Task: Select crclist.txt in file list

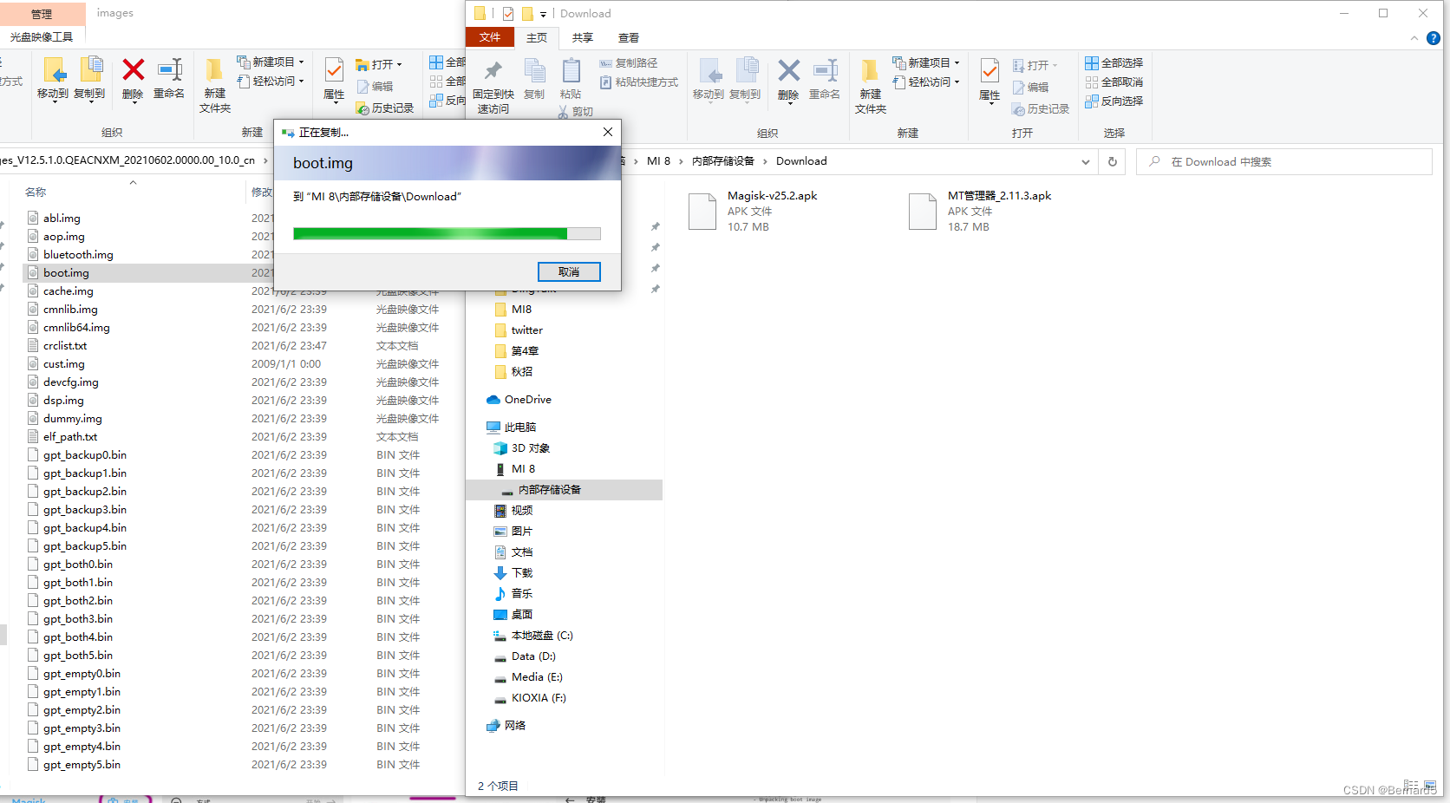Action: pyautogui.click(x=65, y=346)
